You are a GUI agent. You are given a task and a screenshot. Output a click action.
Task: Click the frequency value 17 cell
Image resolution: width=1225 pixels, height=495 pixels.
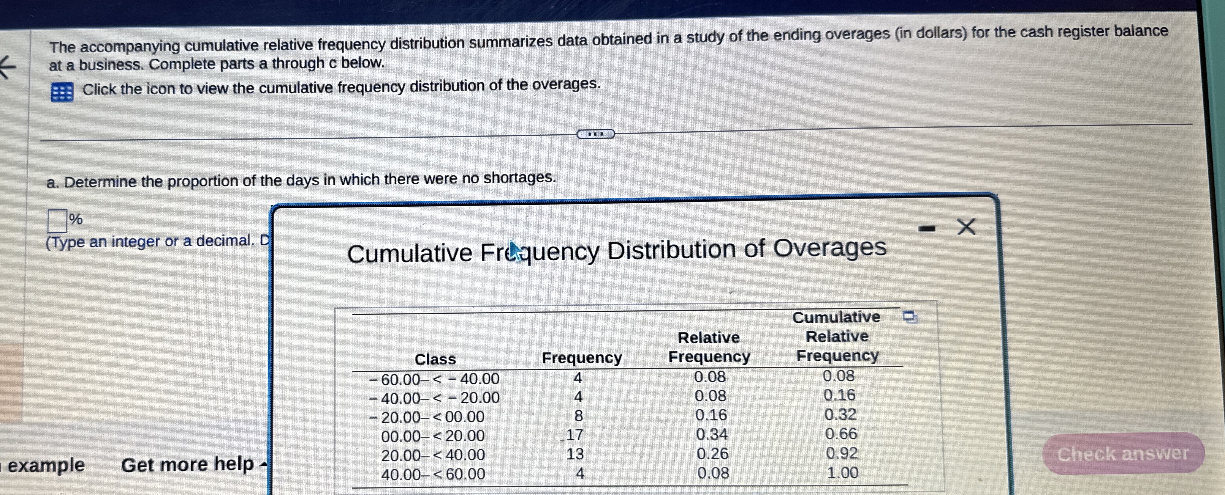click(575, 435)
